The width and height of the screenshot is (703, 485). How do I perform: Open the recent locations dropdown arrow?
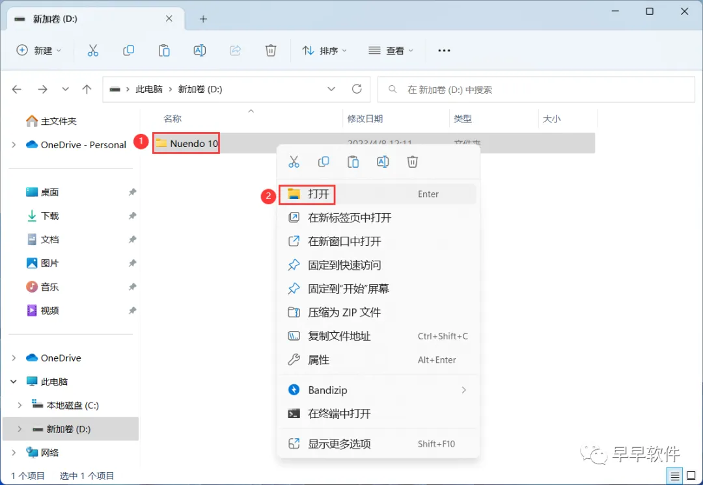[x=66, y=90]
